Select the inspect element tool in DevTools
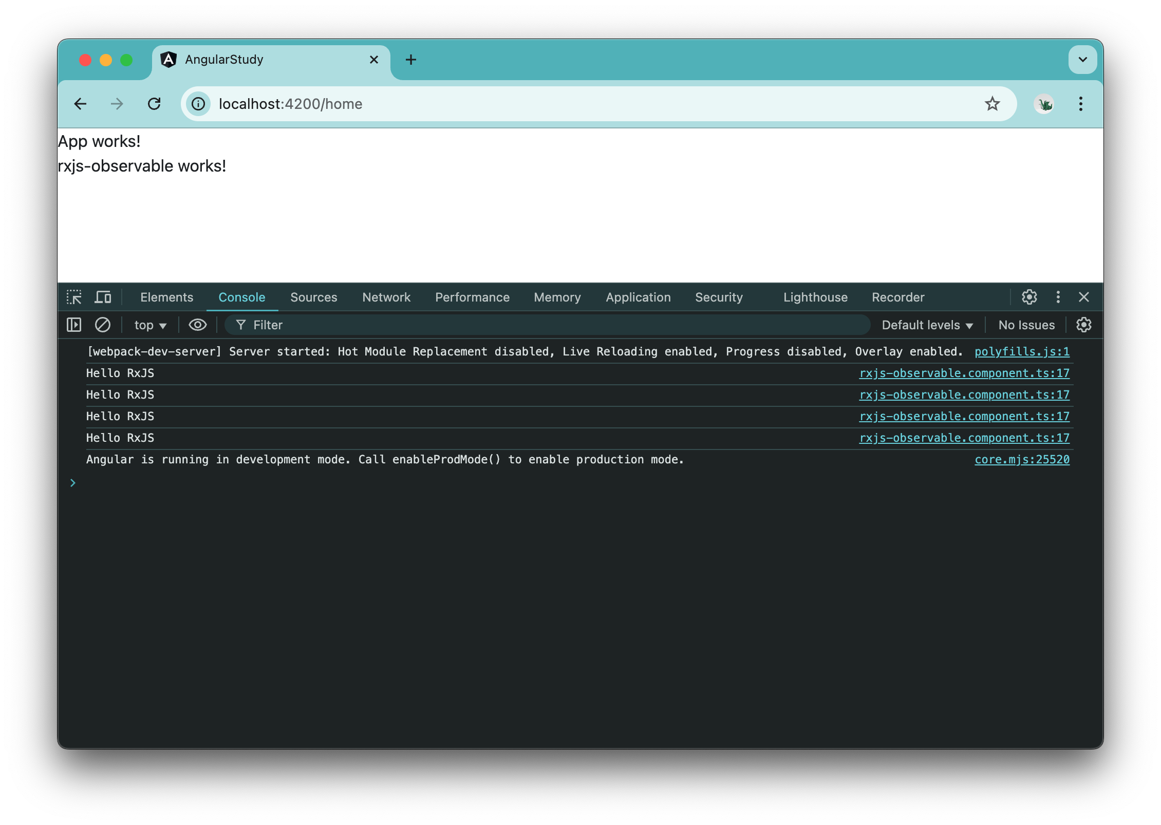 (x=75, y=297)
